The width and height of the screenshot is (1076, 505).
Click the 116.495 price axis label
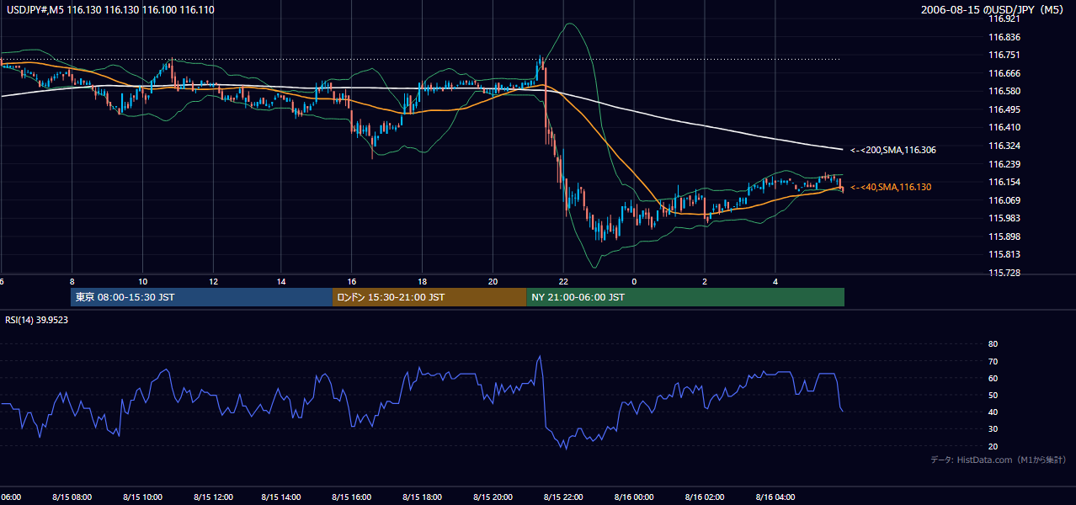(x=1004, y=109)
